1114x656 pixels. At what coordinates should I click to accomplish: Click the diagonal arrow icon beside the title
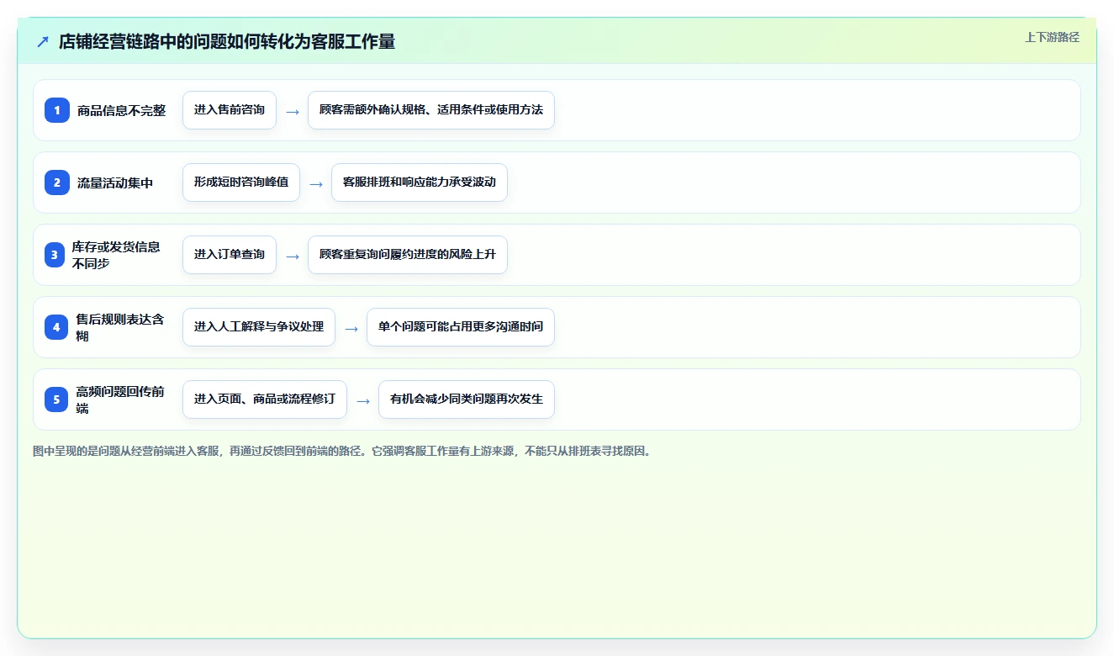[x=43, y=42]
